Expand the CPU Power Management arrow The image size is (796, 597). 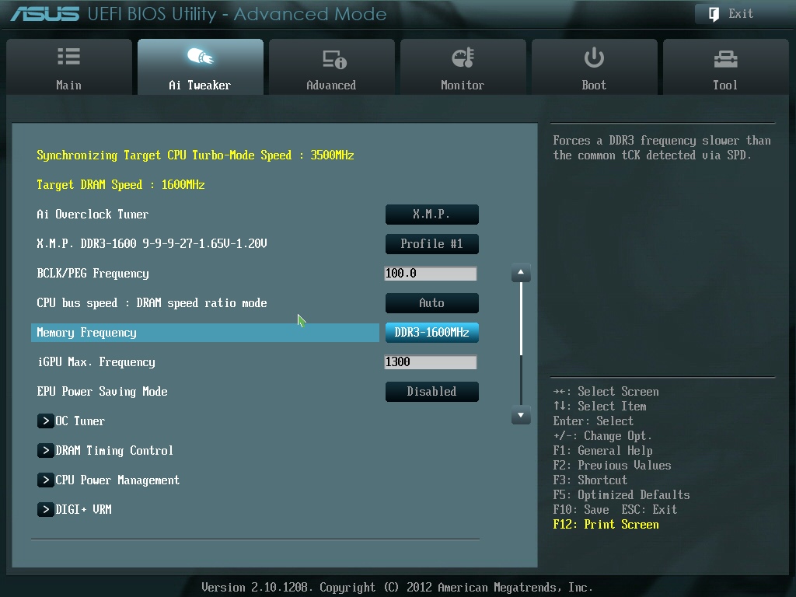(46, 480)
